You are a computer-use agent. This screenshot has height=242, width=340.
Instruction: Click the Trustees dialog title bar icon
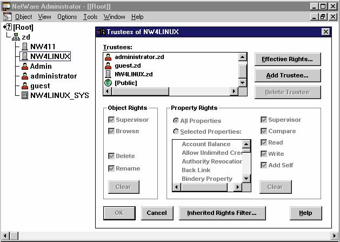click(x=101, y=32)
